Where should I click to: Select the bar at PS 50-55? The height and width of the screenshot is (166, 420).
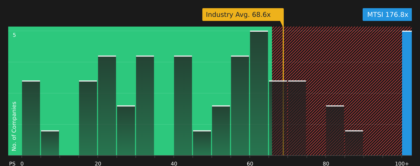pyautogui.click(x=221, y=130)
